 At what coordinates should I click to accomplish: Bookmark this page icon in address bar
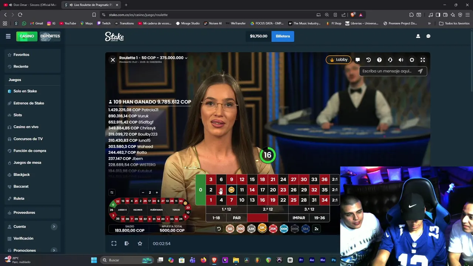point(94,15)
